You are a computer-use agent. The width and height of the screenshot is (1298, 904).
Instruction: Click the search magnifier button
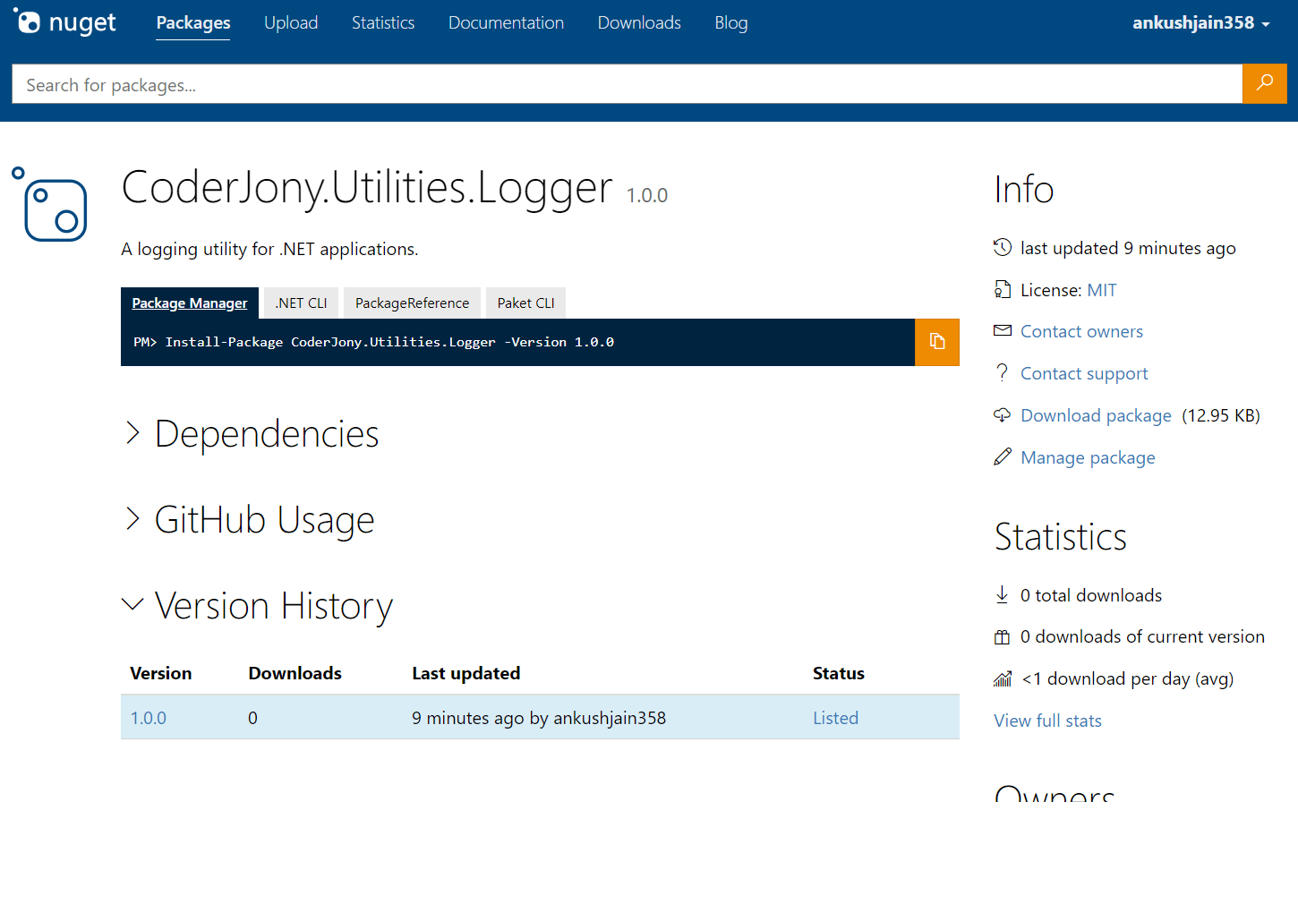pos(1264,83)
